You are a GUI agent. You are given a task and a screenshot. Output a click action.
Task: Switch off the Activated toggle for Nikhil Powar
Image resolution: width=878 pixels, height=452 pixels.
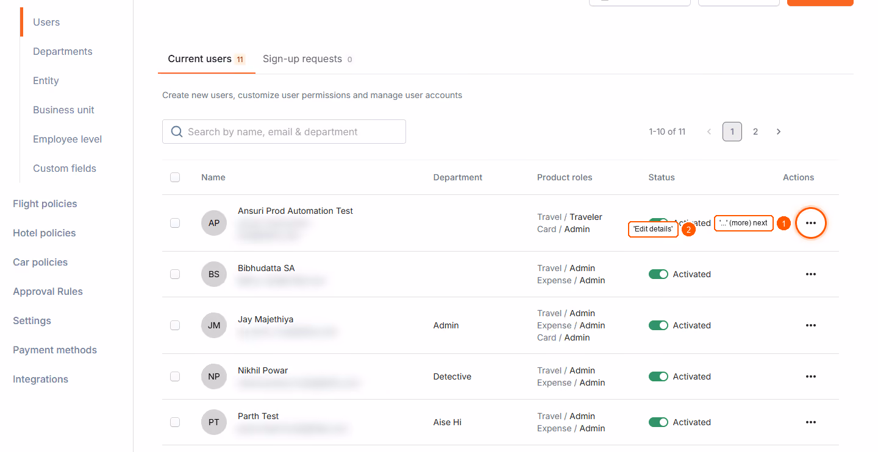click(659, 376)
